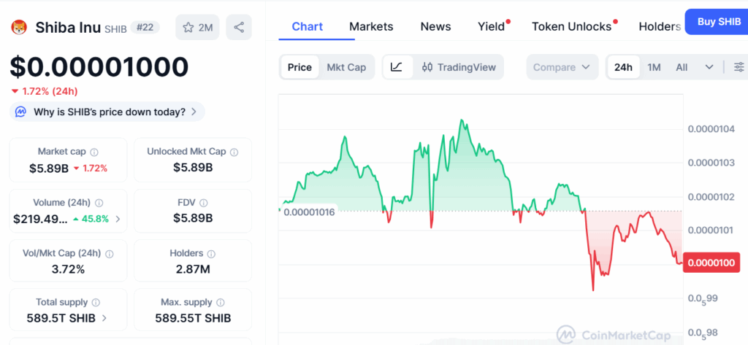748x345 pixels.
Task: Switch chart to Price view
Action: (299, 67)
